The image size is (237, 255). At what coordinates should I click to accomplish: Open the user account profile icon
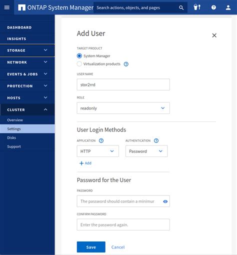pos(228,7)
